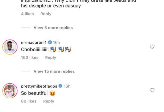The width and height of the screenshot is (164, 112).
Task: View the 150 likes list
Action: (x=29, y=58)
